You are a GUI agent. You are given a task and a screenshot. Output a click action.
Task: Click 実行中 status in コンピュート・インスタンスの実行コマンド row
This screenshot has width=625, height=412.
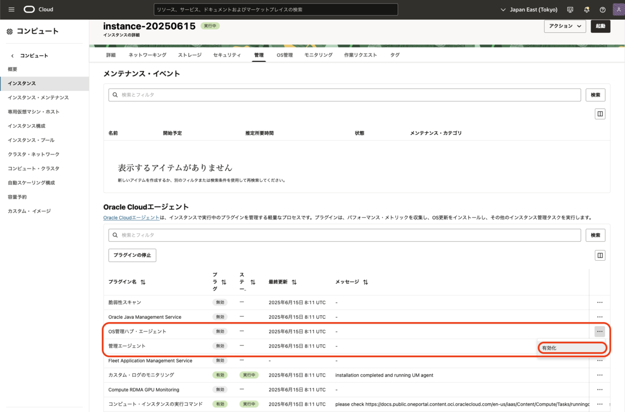(248, 404)
